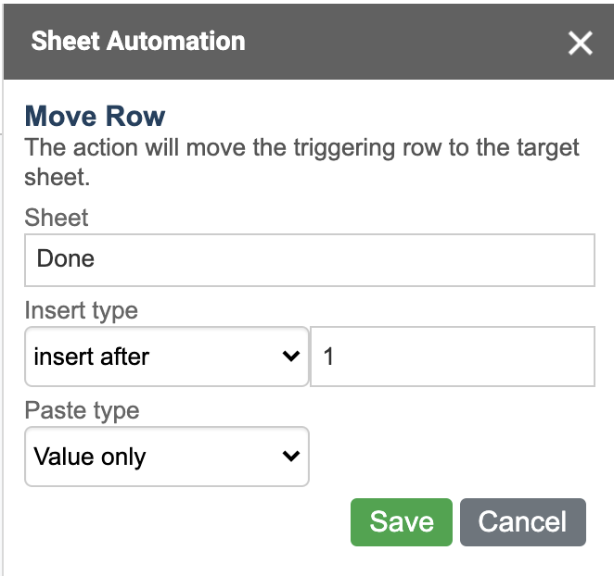Click the Insert type label

pos(81,311)
